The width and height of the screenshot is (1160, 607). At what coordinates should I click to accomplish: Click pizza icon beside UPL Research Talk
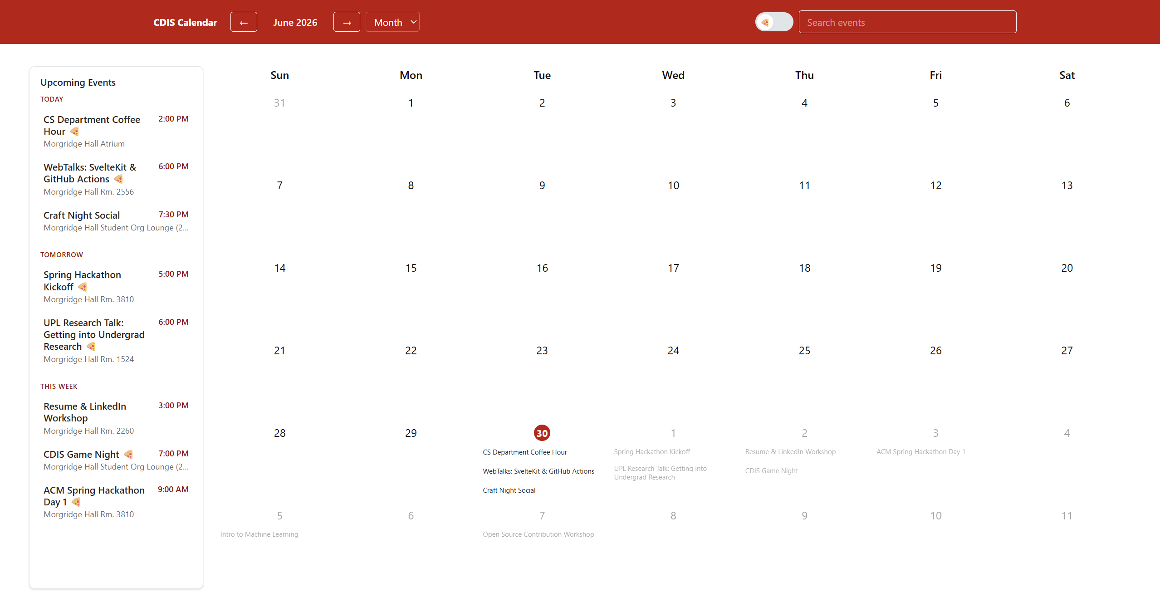91,347
